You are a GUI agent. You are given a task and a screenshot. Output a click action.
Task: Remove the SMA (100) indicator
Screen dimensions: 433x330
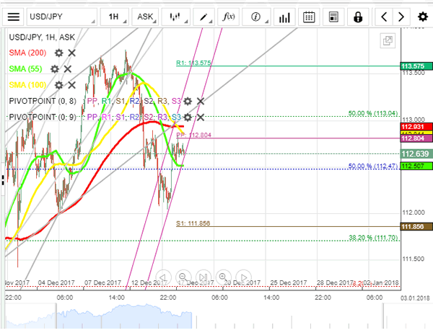click(x=71, y=85)
